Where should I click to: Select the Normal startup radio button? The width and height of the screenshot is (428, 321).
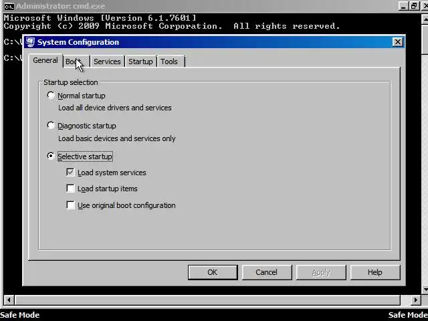pyautogui.click(x=51, y=95)
